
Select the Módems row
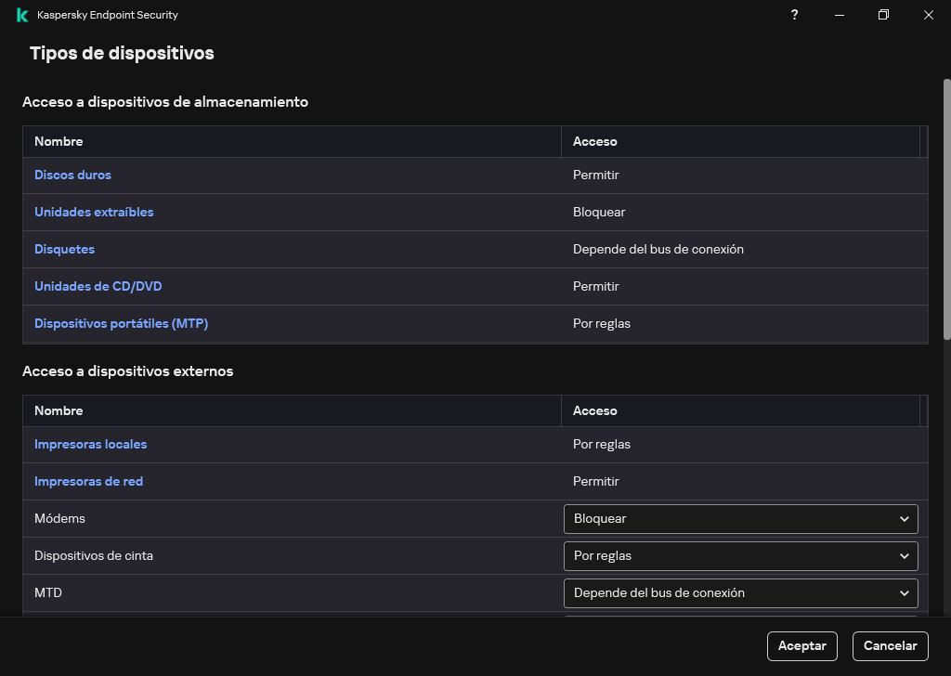click(279, 518)
